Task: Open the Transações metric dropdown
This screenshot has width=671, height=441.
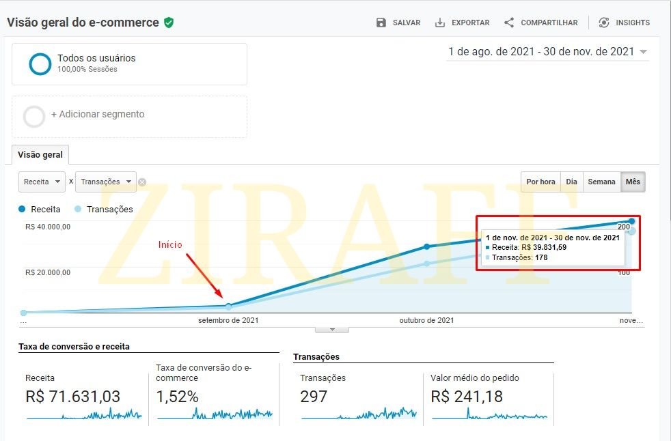Action: click(104, 182)
